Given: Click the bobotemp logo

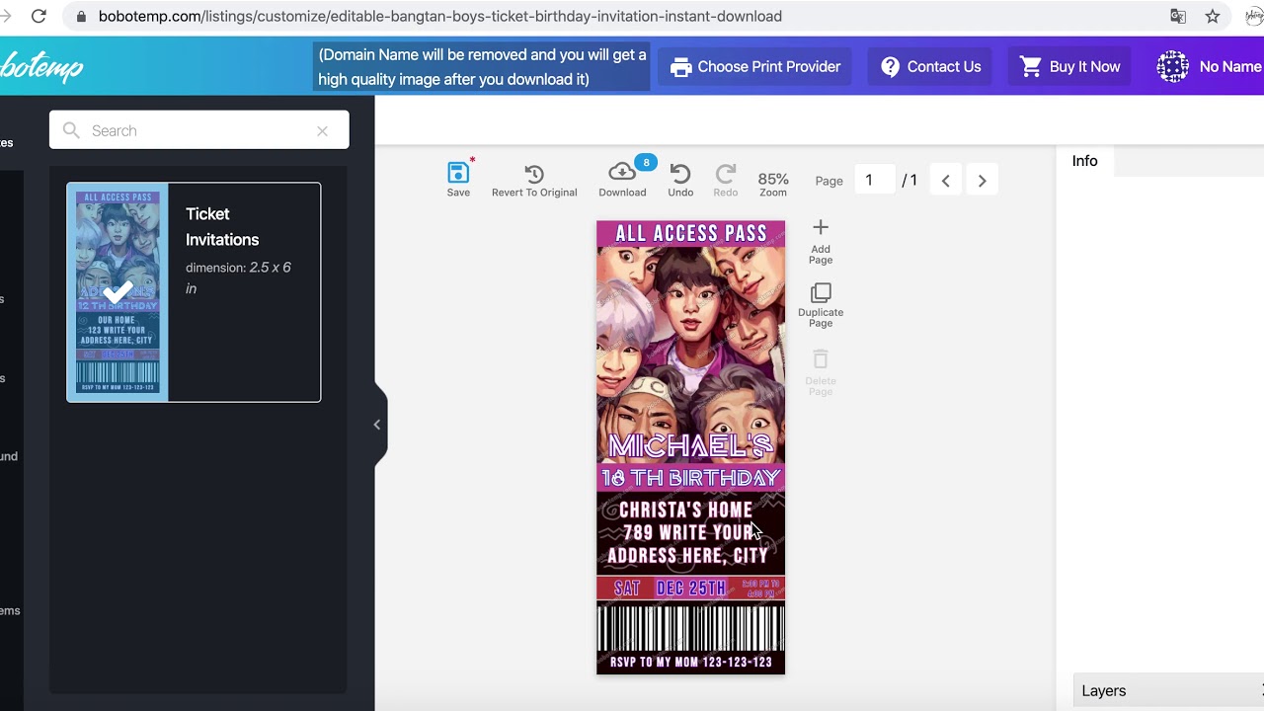Looking at the screenshot, I should pos(41,67).
